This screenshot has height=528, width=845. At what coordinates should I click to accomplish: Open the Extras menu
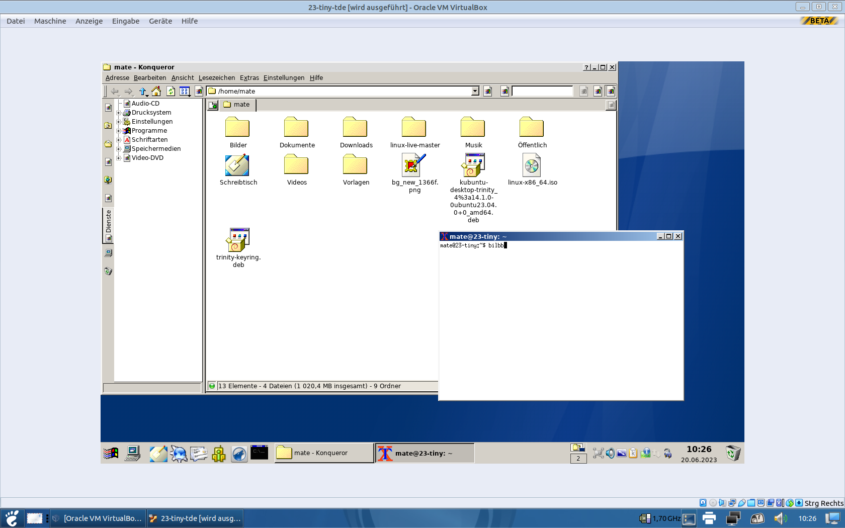click(x=249, y=78)
